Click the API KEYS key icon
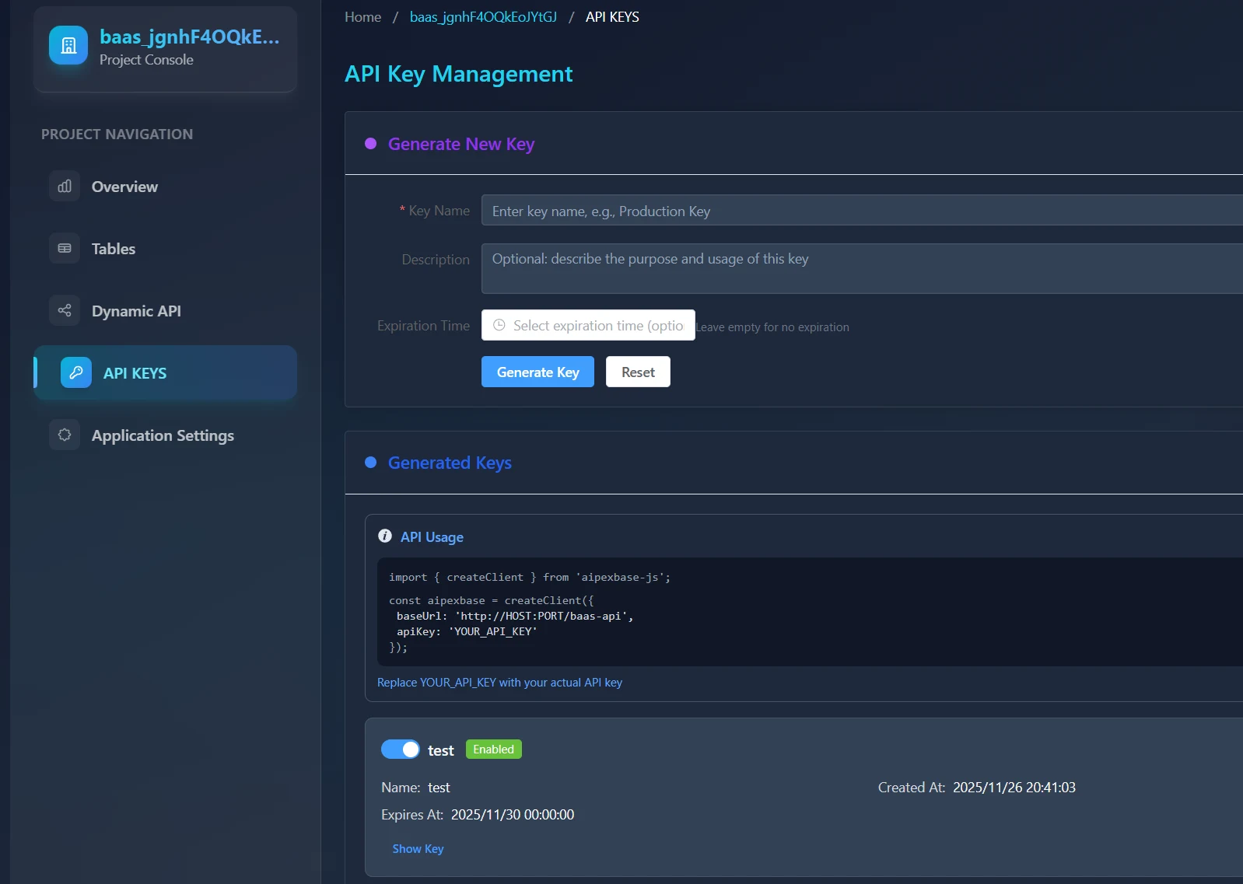This screenshot has width=1243, height=884. click(x=76, y=373)
